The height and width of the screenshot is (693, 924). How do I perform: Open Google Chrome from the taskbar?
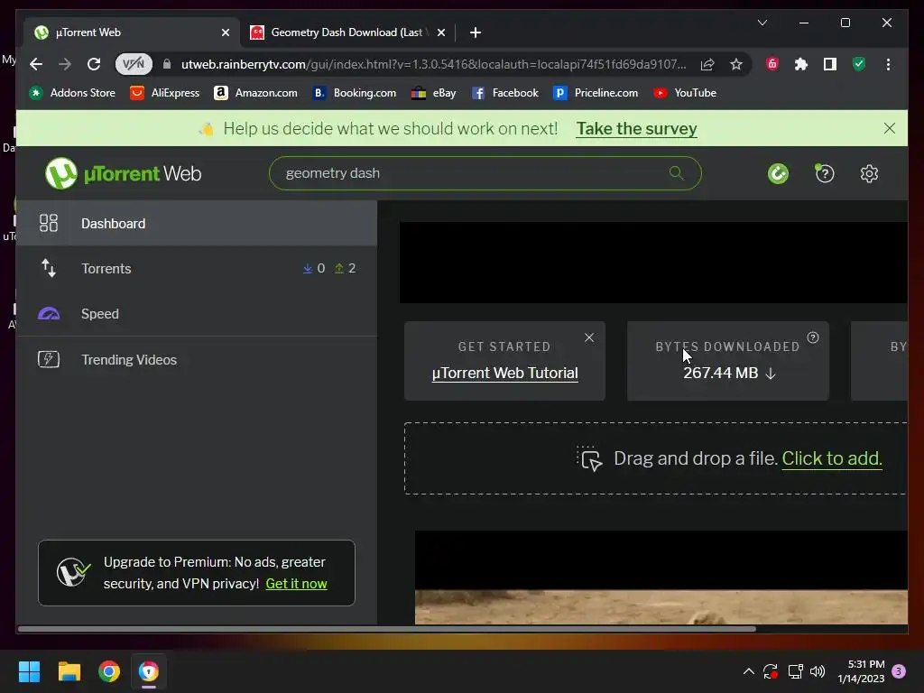(x=109, y=671)
